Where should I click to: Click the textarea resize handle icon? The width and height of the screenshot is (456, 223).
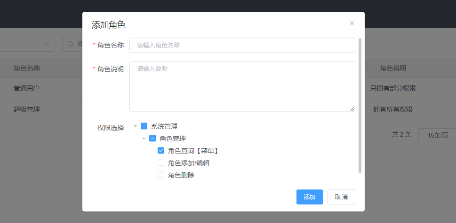[x=352, y=108]
